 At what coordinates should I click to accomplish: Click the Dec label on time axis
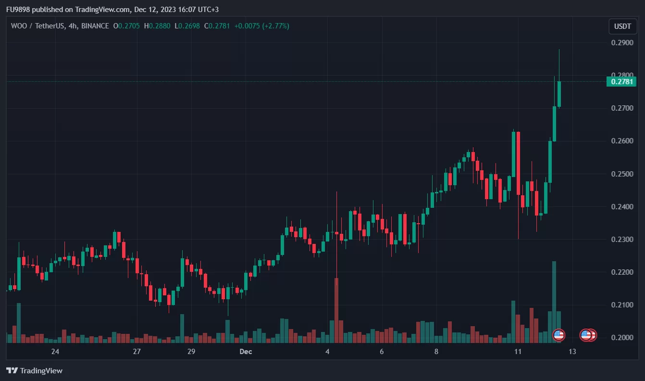tap(246, 352)
